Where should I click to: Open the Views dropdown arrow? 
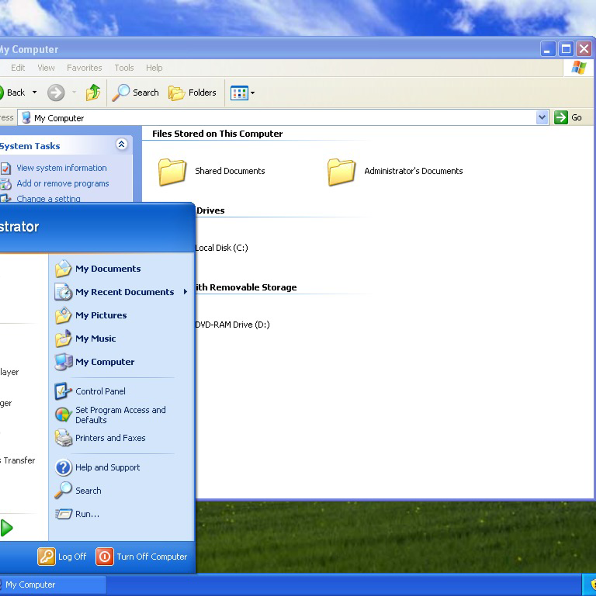[x=253, y=93]
